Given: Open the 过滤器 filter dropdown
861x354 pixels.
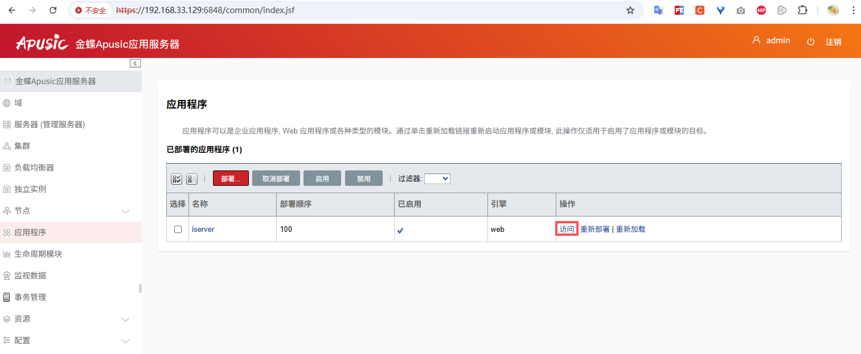Looking at the screenshot, I should click(437, 178).
